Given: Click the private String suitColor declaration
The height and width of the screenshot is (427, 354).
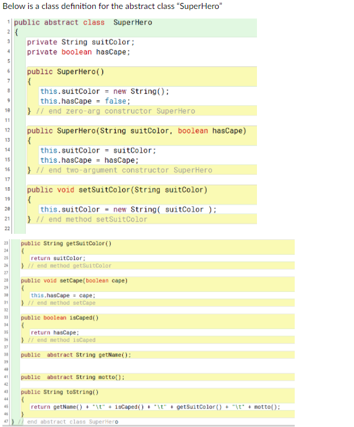Looking at the screenshot, I should pyautogui.click(x=81, y=42).
